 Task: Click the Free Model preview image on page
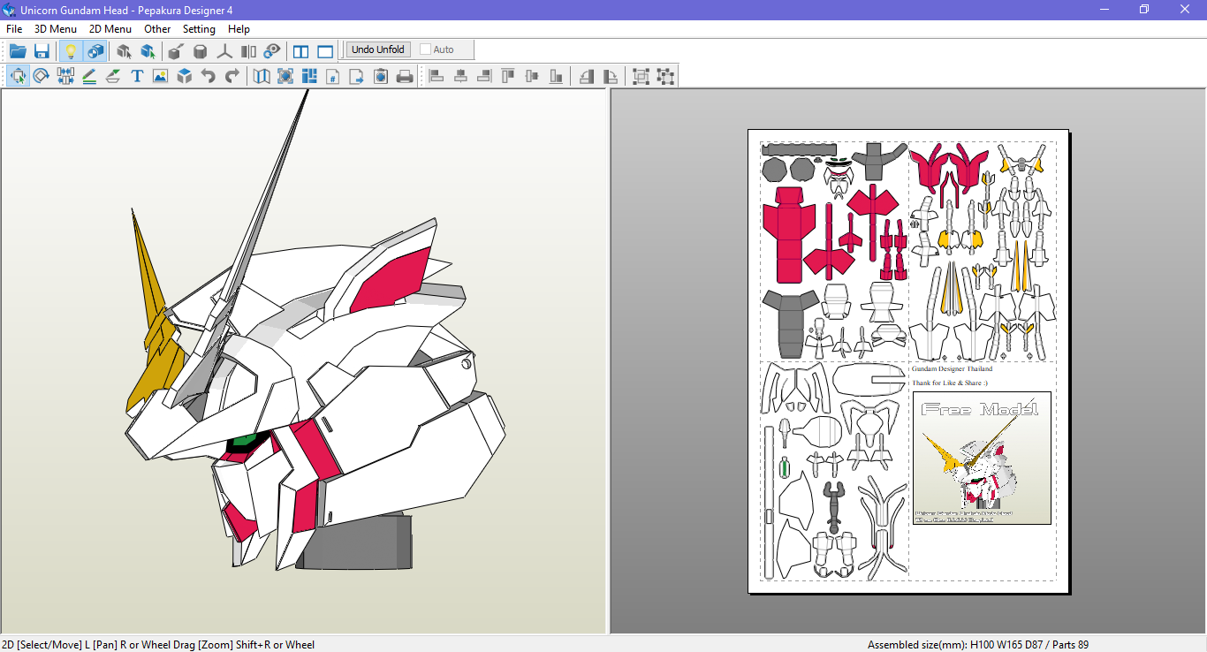(x=982, y=458)
